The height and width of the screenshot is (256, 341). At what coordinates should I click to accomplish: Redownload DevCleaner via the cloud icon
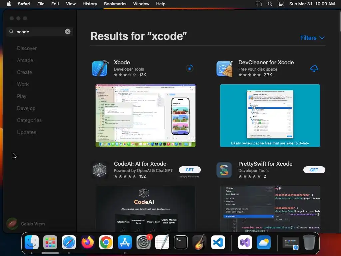tap(314, 69)
